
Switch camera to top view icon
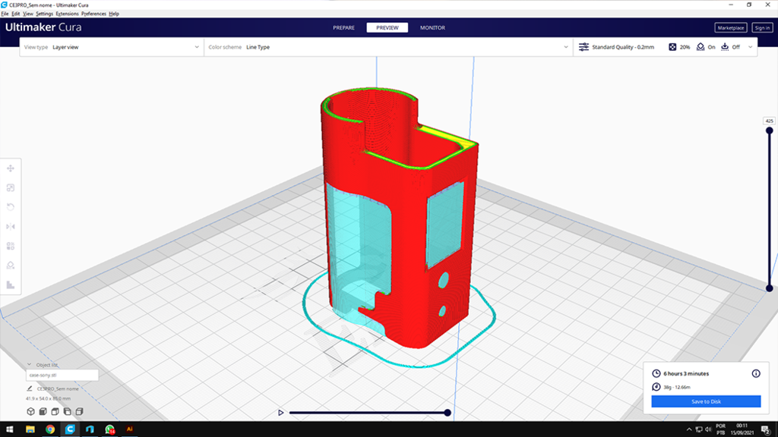pyautogui.click(x=55, y=411)
